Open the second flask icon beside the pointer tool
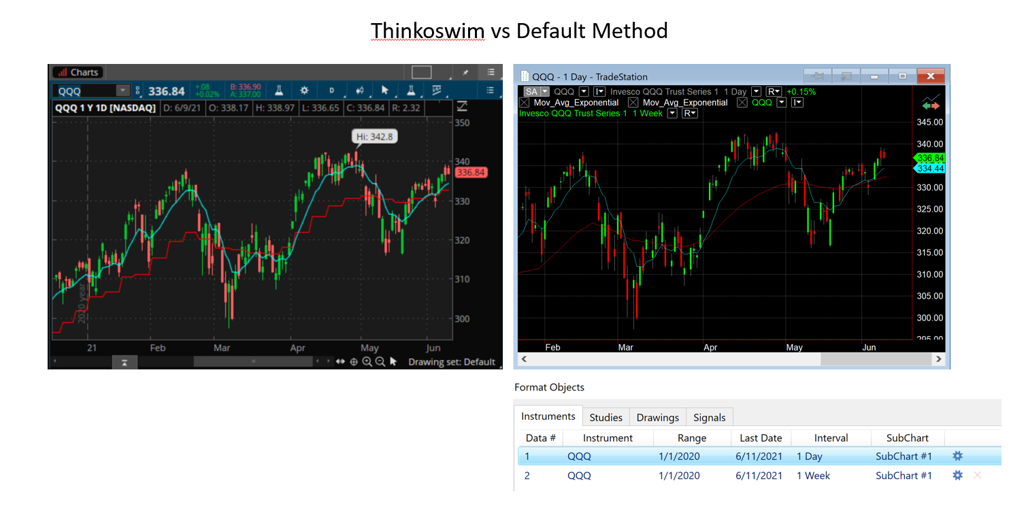Image resolution: width=1026 pixels, height=513 pixels. (x=411, y=90)
